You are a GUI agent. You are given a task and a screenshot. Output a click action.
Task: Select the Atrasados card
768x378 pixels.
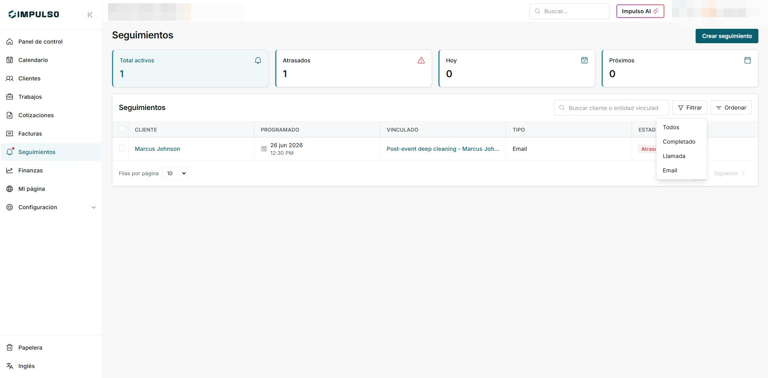click(x=354, y=68)
